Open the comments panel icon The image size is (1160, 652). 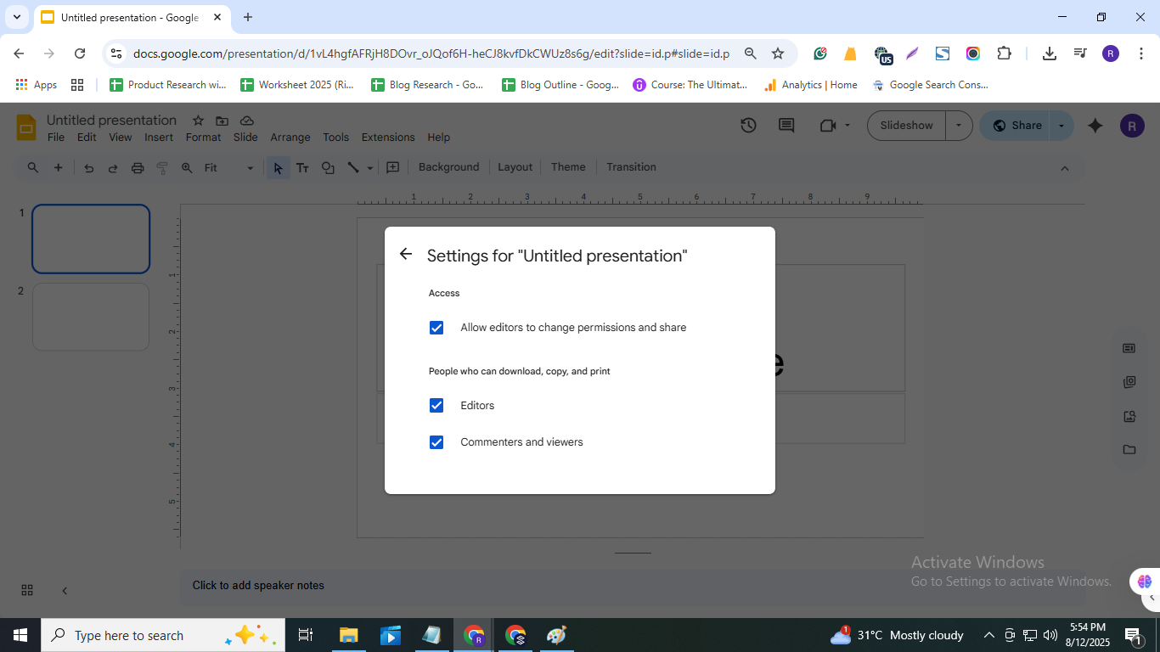[x=786, y=126]
